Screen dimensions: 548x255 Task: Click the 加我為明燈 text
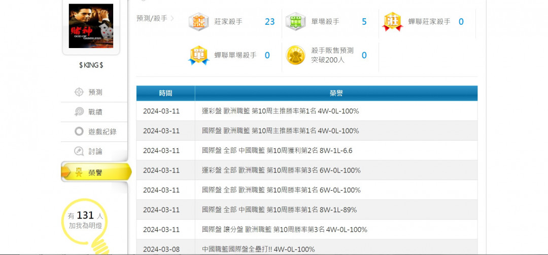pyautogui.click(x=85, y=226)
